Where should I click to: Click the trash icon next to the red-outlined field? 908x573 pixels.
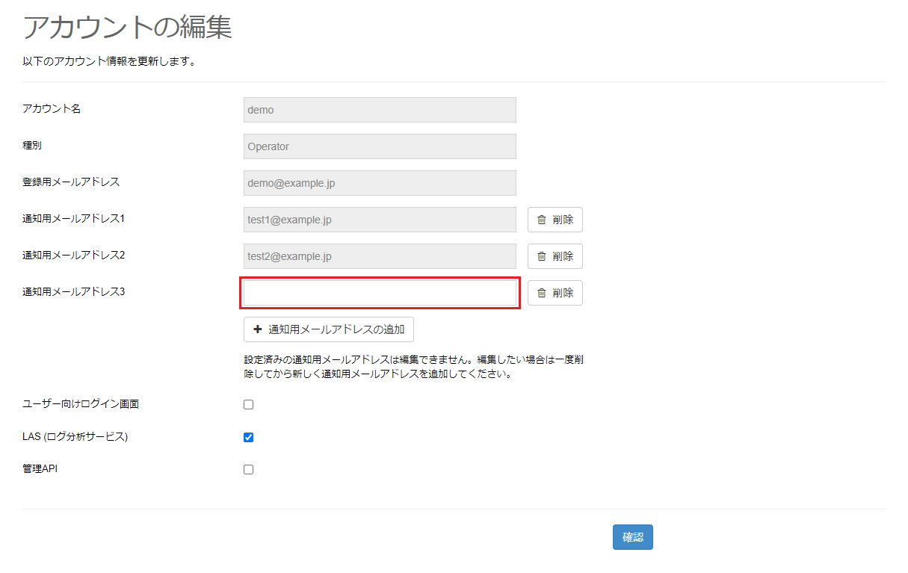click(x=543, y=292)
